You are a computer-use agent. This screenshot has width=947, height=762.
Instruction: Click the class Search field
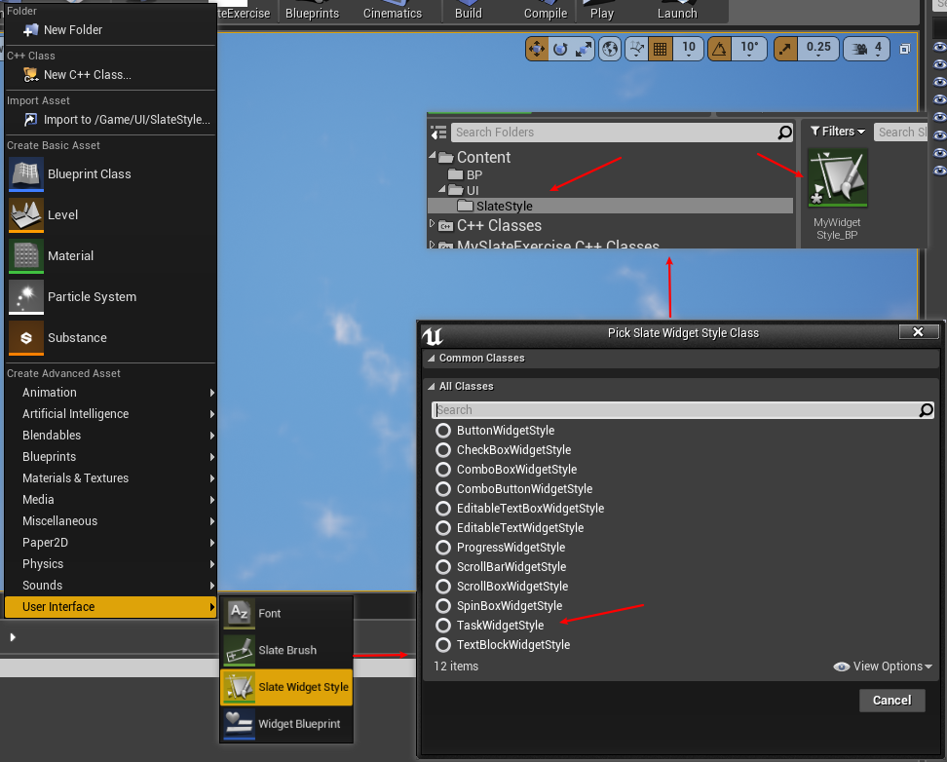(682, 410)
